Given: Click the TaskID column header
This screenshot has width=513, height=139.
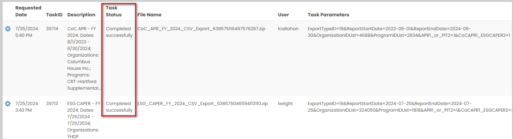Looking at the screenshot, I should click(x=54, y=15).
